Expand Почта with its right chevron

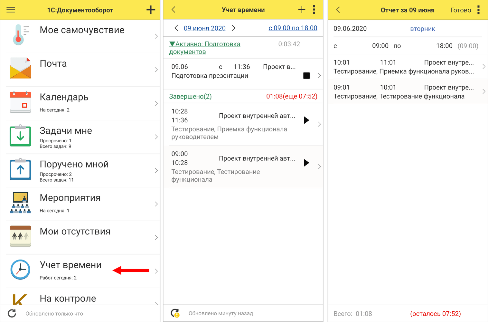coord(156,70)
